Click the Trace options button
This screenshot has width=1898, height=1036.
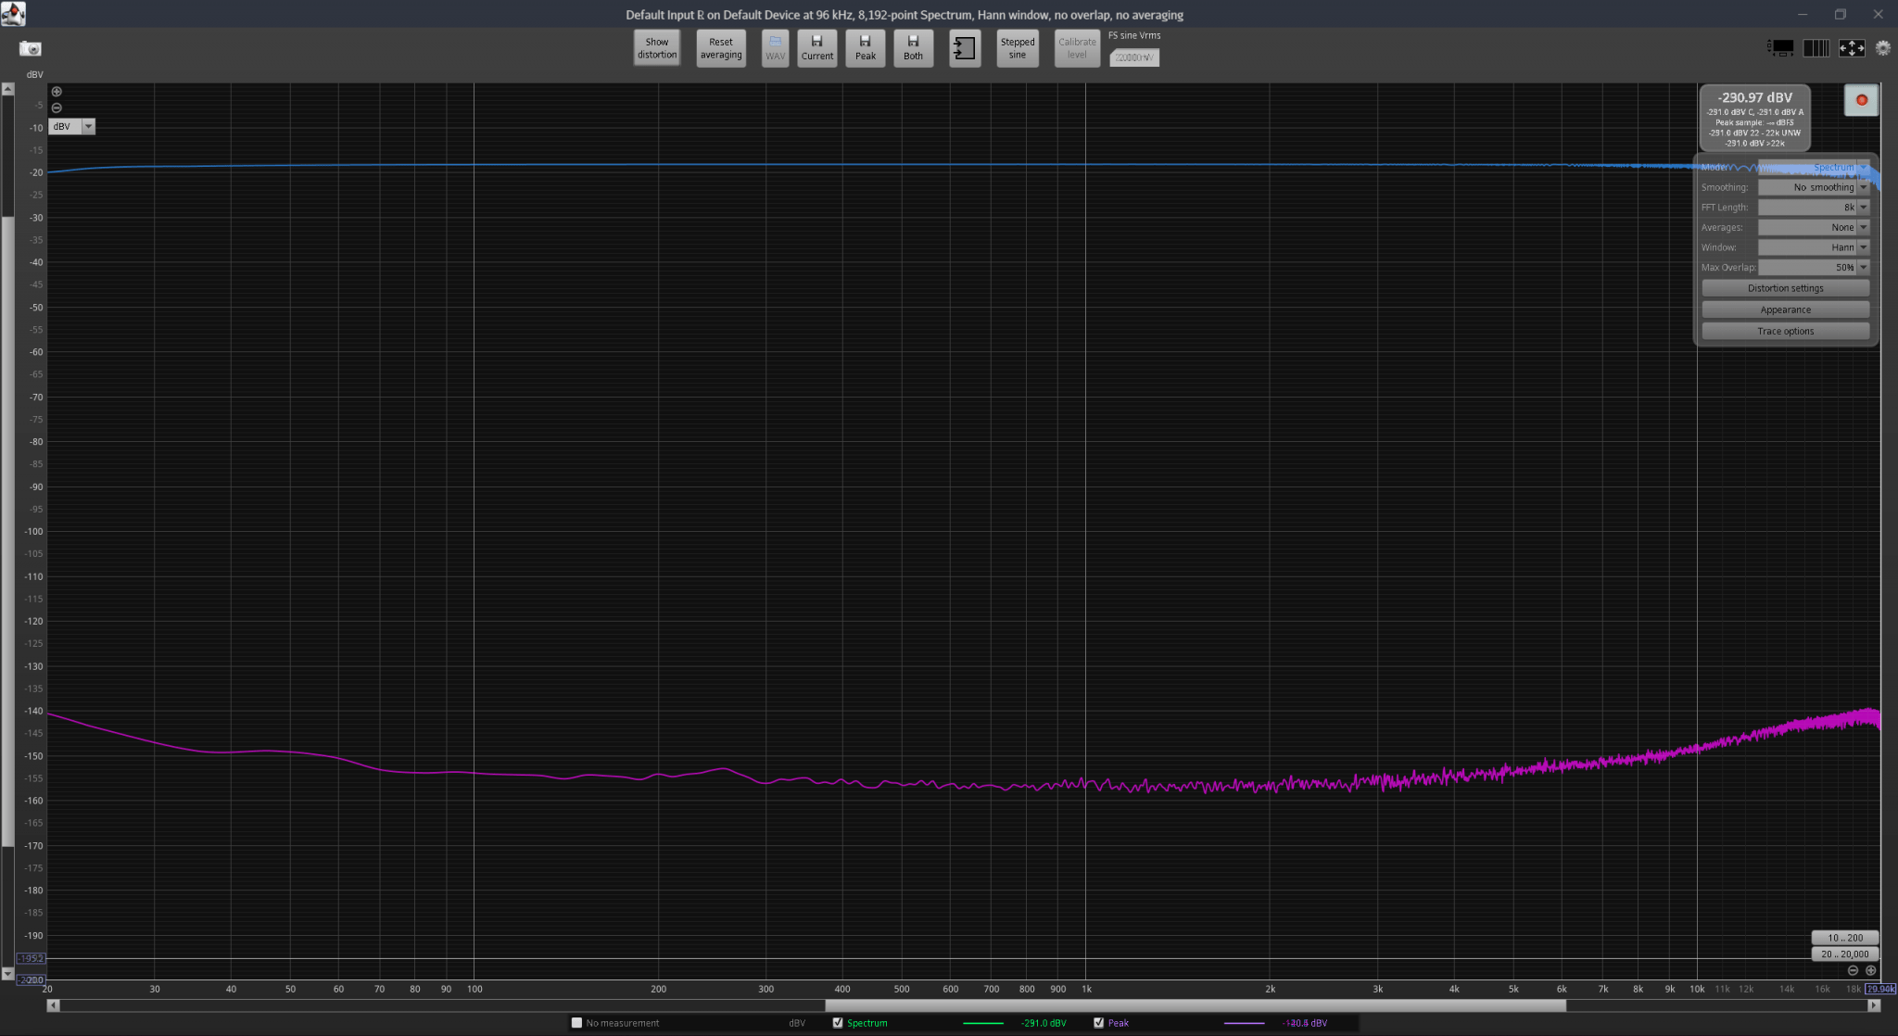click(1785, 331)
